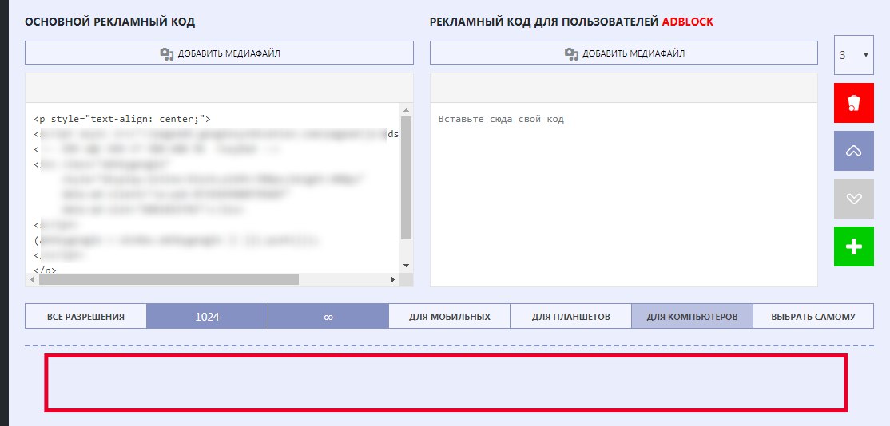
Task: Click the infinity maximum width field
Action: (328, 316)
